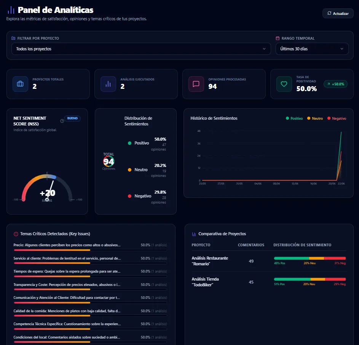Viewport: 359px width, 345px height.
Task: Click the Panel de Analíticas bar-chart logo icon
Action: [x=11, y=10]
